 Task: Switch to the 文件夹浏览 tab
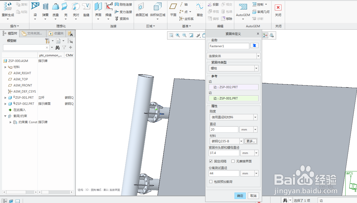tap(33, 33)
